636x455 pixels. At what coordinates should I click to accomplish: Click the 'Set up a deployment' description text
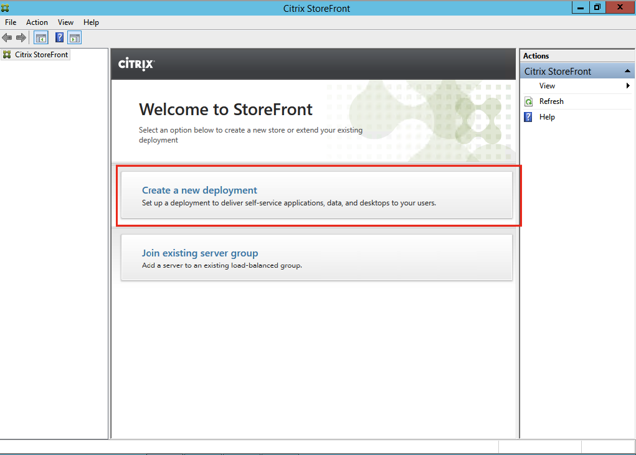(x=289, y=203)
